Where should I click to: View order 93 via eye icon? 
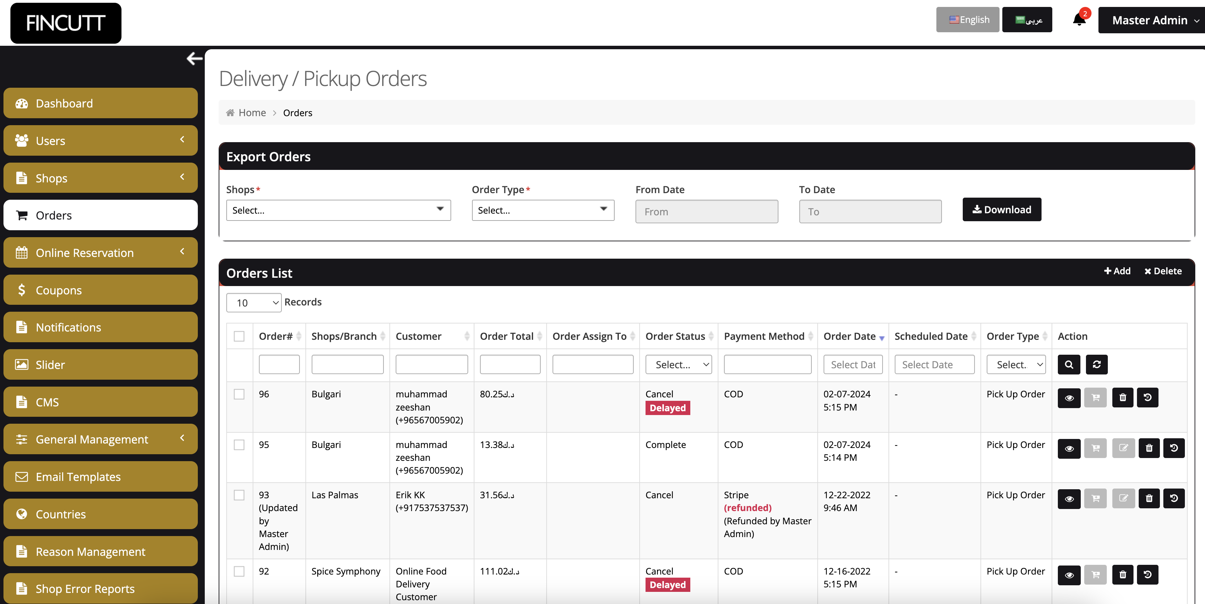[x=1069, y=498]
